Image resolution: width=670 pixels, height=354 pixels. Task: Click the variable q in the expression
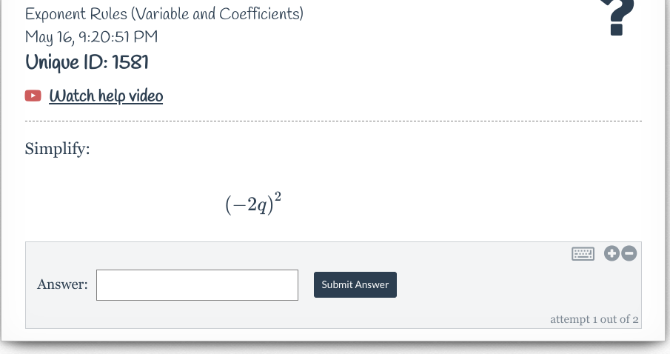pyautogui.click(x=261, y=207)
